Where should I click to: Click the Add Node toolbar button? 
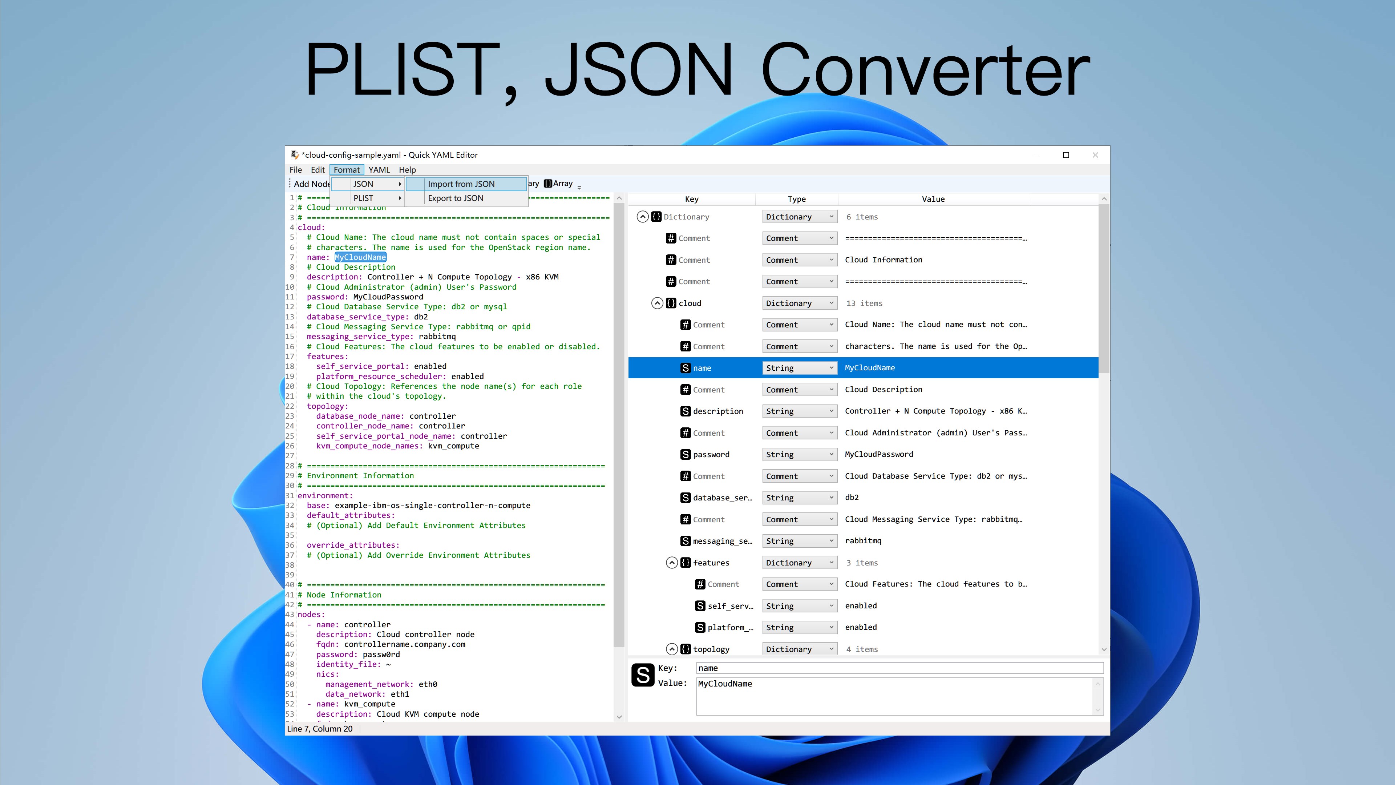[311, 184]
